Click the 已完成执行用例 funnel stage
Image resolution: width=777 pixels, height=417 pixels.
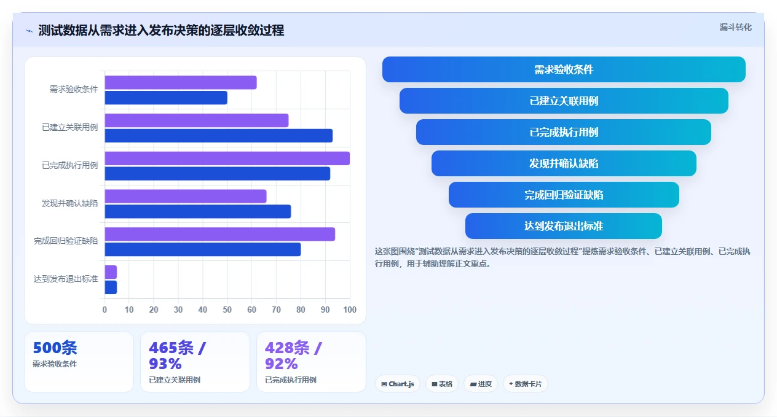[x=564, y=132]
